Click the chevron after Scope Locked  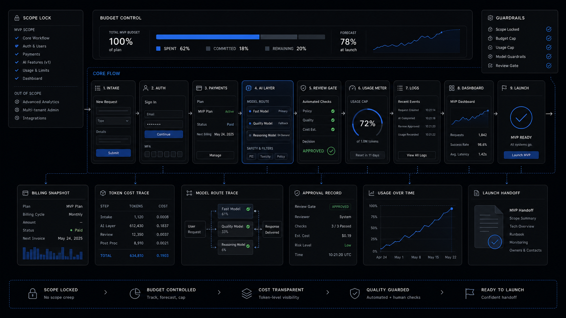pos(106,292)
